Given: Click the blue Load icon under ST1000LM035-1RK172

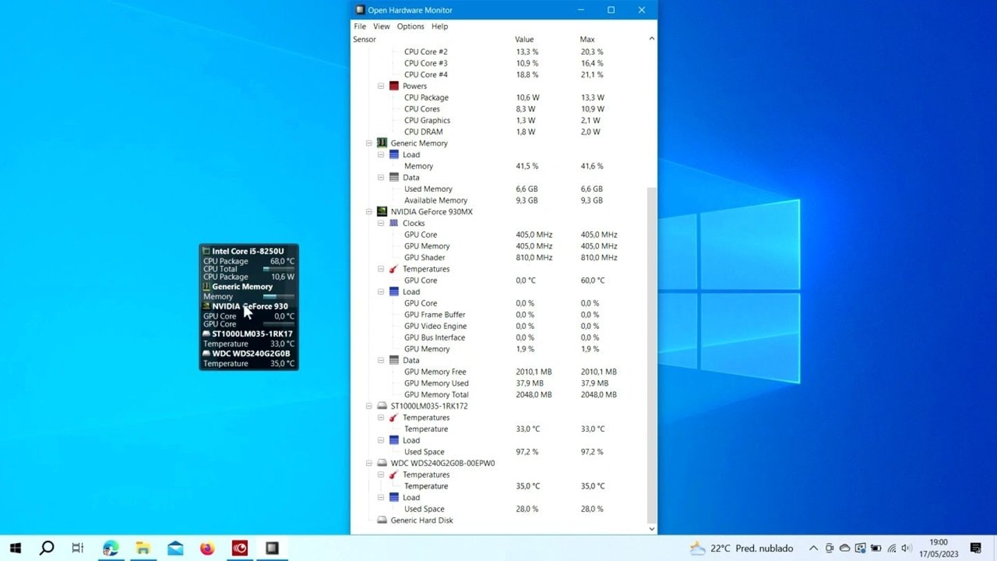Looking at the screenshot, I should point(394,440).
